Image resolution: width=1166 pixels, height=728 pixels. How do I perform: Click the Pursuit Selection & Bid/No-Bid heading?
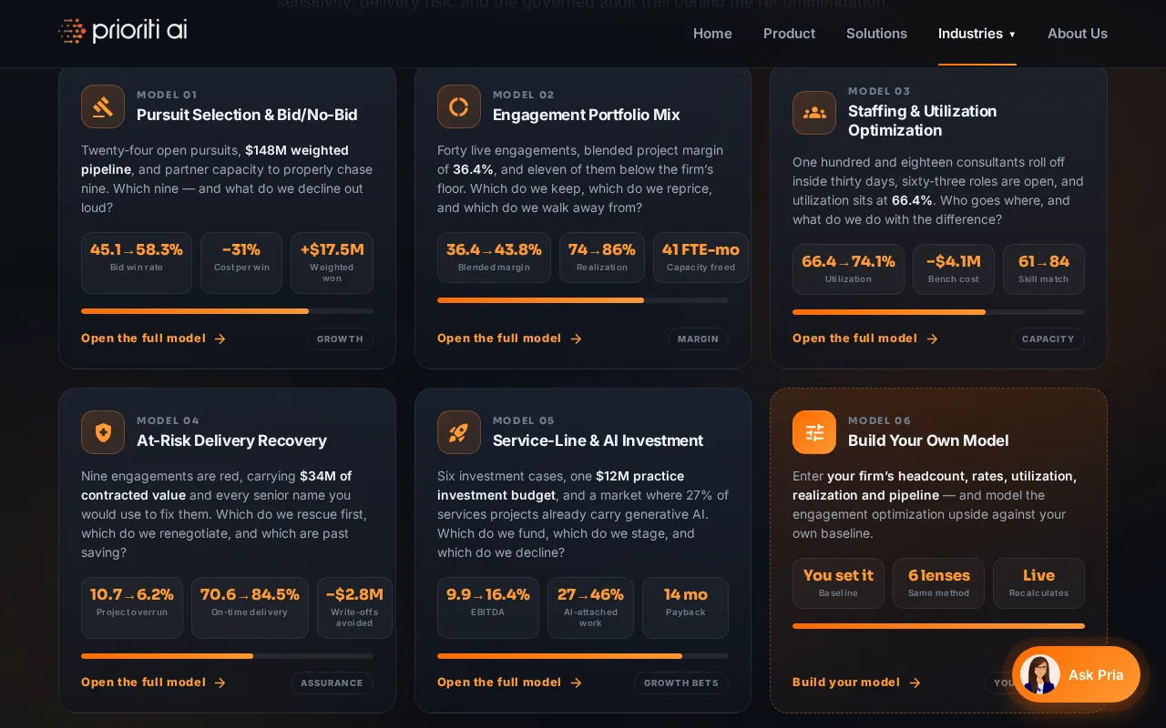pyautogui.click(x=247, y=115)
